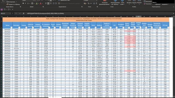Click the Delete (Удалить) cells button
Screen dimensions: 175x98
pyautogui.click(x=134, y=2)
